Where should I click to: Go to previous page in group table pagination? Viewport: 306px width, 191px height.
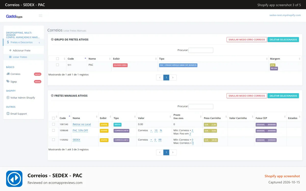pos(160,77)
